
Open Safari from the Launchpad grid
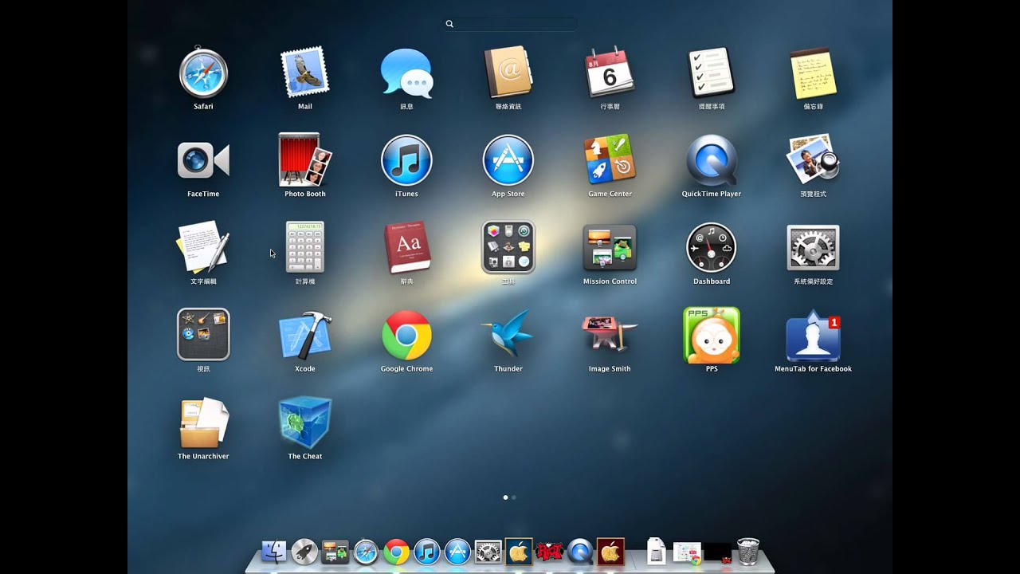(203, 73)
